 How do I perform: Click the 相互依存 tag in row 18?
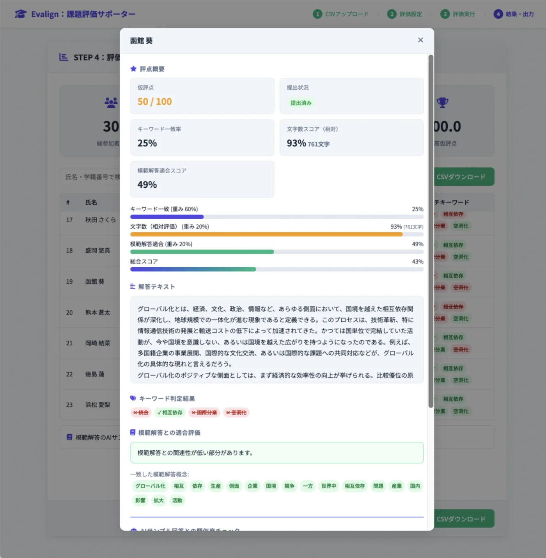point(453,245)
